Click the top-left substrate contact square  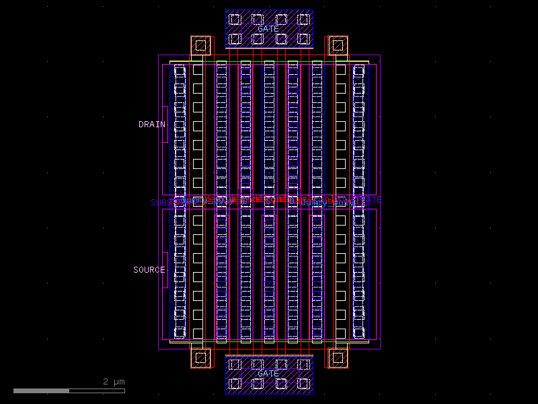(x=200, y=46)
